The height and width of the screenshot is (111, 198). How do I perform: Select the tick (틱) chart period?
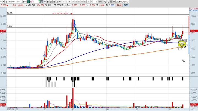60,2
